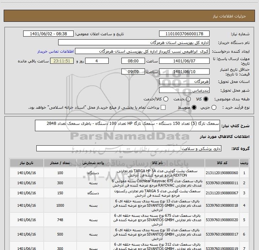Click the price validity date 1401/06/10
259x250 pixels.
184,71
